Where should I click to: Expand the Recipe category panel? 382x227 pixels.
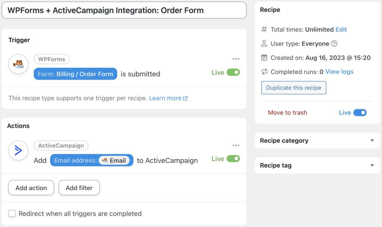[317, 140]
